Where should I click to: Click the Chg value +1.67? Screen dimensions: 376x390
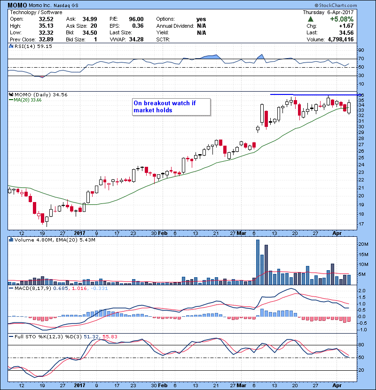click(346, 26)
